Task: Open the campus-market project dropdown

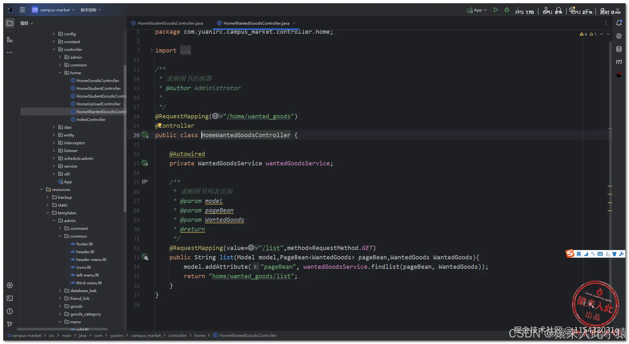Action: 53,10
